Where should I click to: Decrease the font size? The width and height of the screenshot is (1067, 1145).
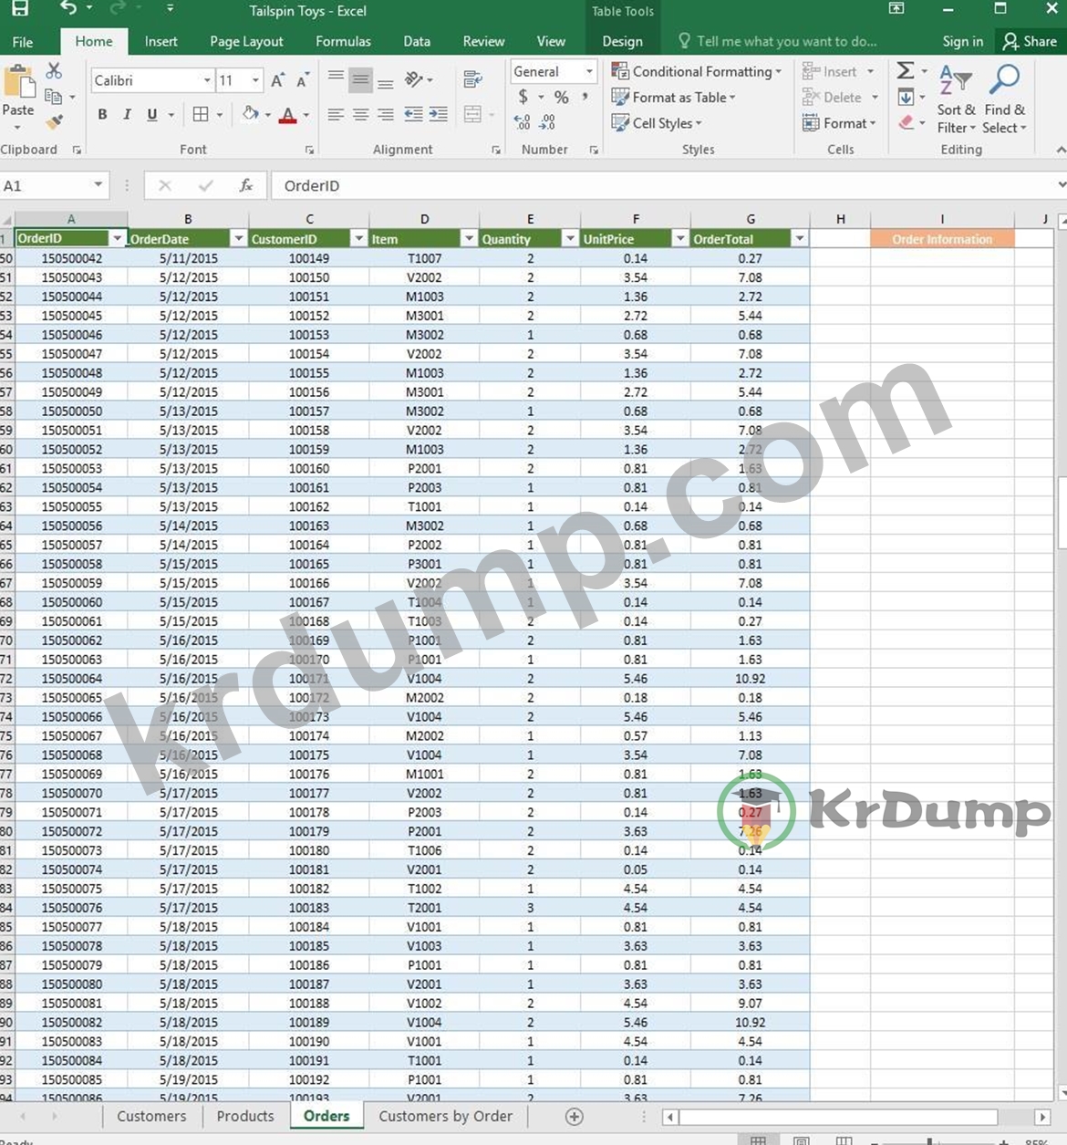click(303, 80)
